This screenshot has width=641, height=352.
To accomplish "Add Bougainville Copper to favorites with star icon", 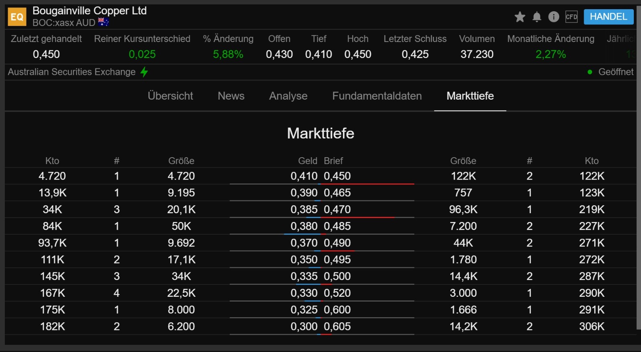I will (x=520, y=17).
